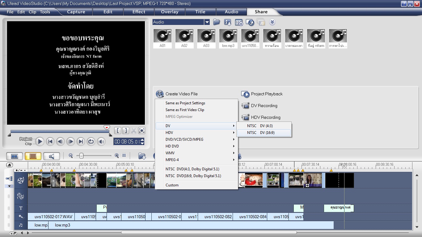Switch to the Effect step tab
This screenshot has width=422, height=237.
pyautogui.click(x=139, y=12)
